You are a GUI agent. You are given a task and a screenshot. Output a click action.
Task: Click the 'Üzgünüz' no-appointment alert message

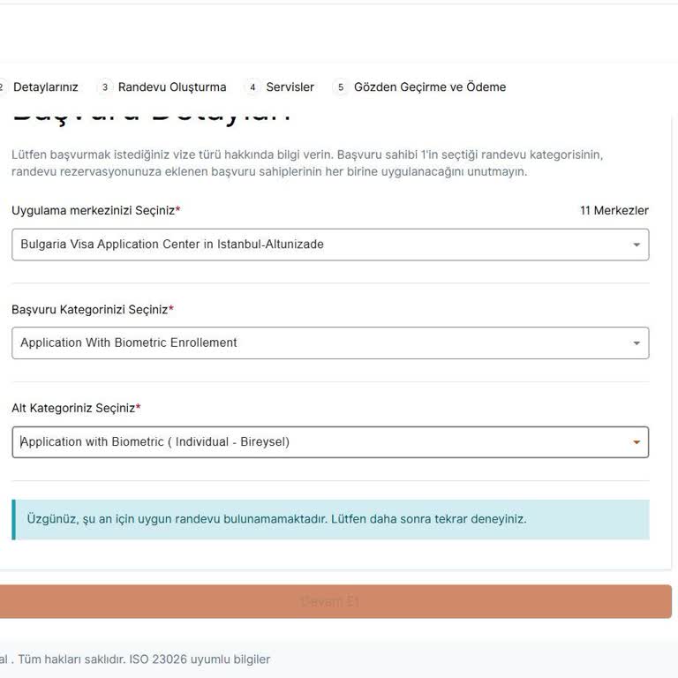coord(276,519)
